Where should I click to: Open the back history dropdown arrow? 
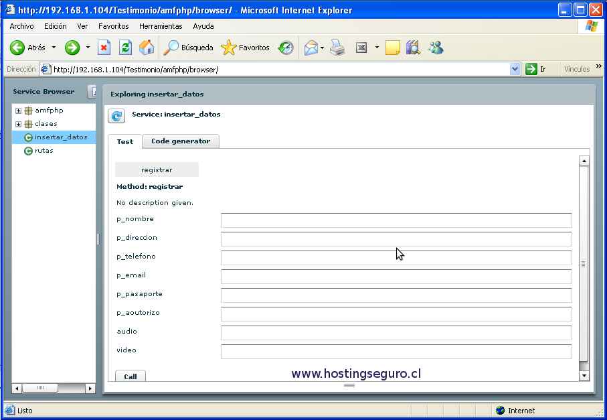pyautogui.click(x=54, y=48)
